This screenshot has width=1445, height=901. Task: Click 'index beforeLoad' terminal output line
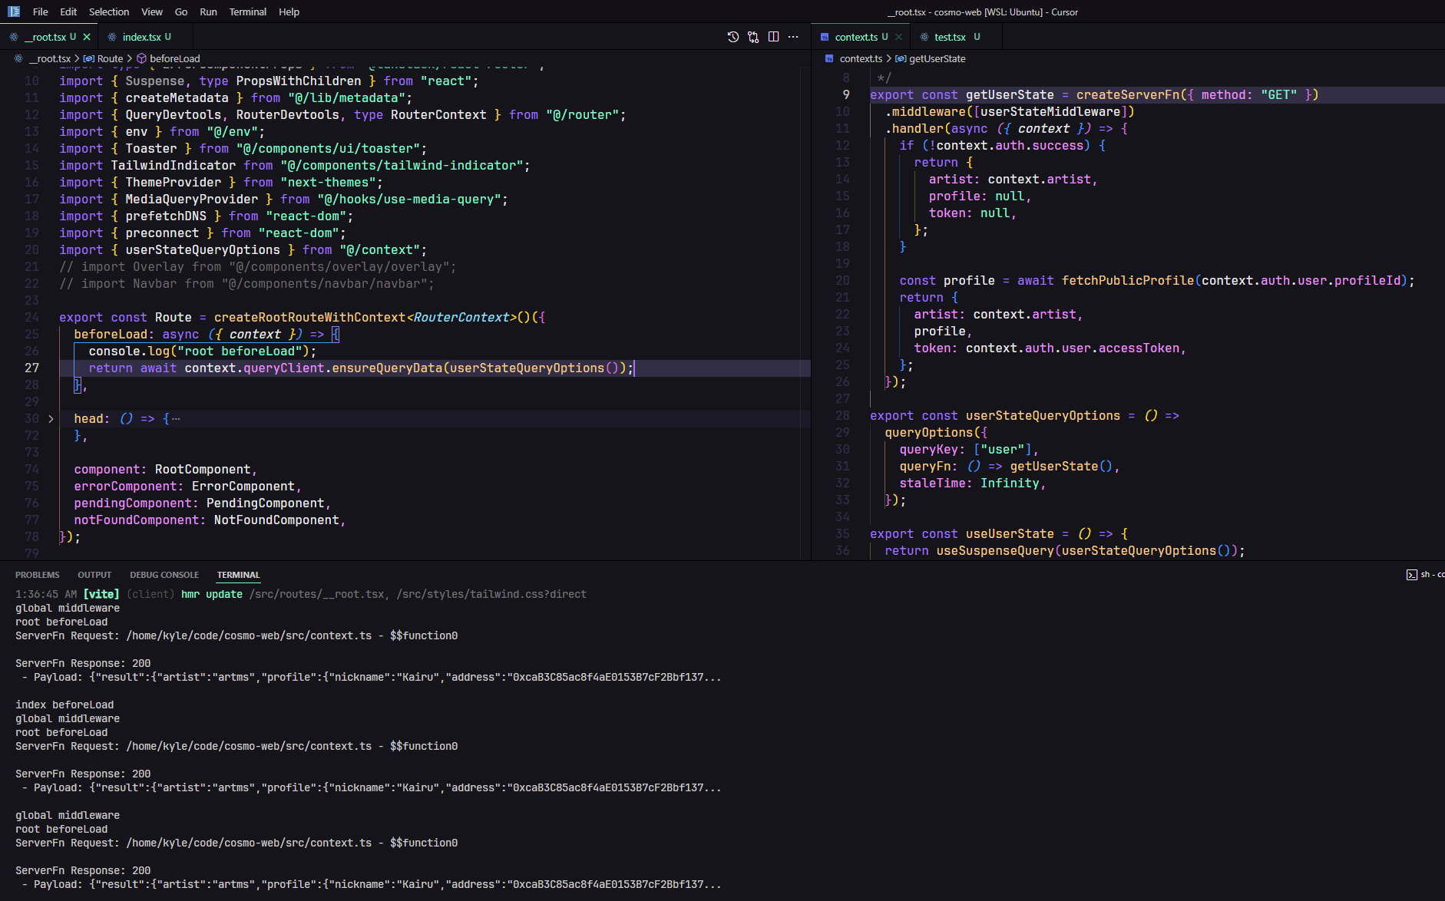pos(64,705)
